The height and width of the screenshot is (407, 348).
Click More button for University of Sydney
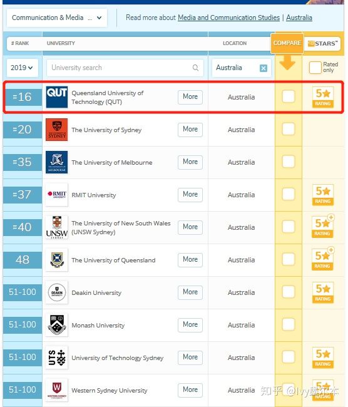190,129
